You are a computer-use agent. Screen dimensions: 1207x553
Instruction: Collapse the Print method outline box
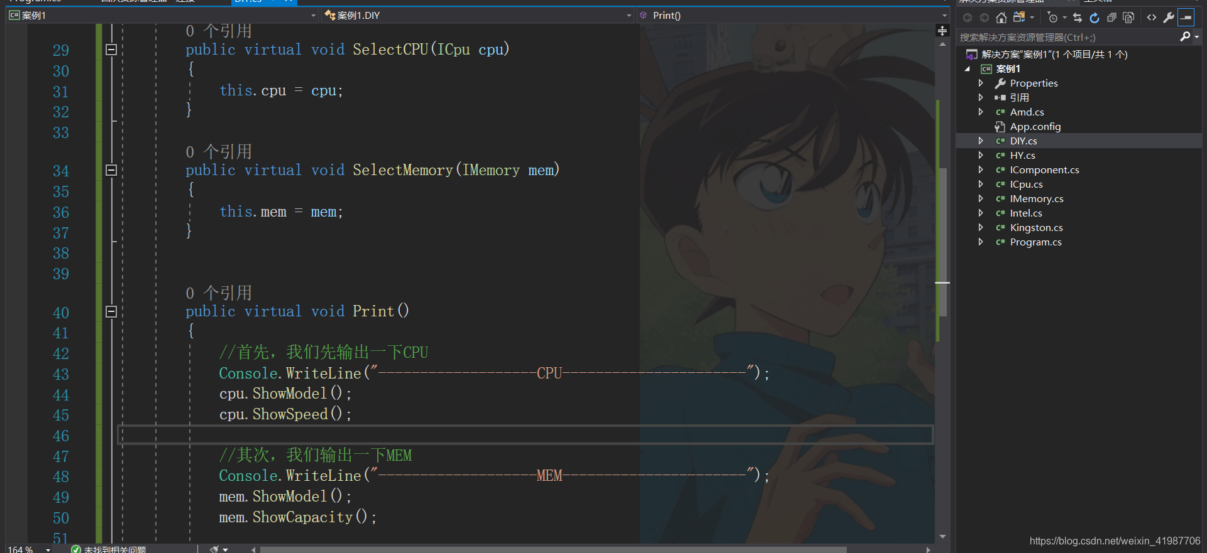[111, 311]
